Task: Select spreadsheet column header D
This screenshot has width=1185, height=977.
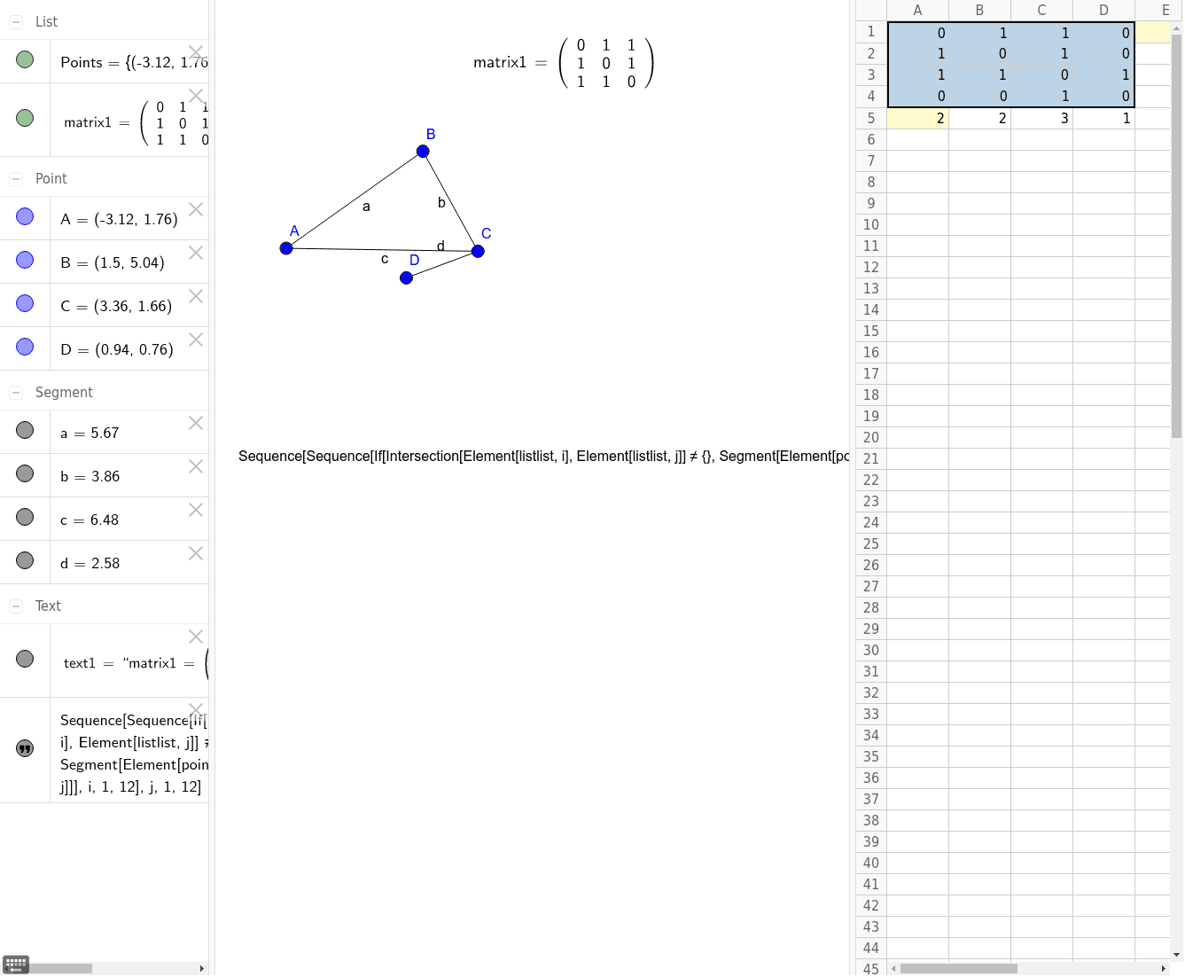Action: (1103, 10)
